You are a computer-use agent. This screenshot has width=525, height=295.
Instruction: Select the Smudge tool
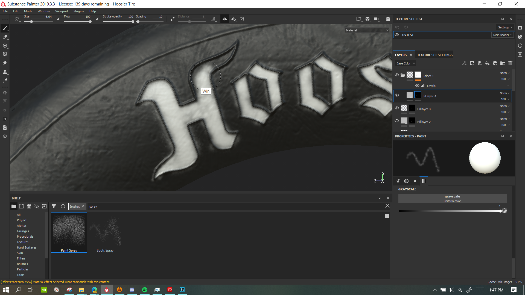coord(5,63)
